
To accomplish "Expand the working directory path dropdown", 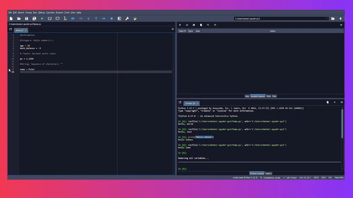I will [x=328, y=19].
